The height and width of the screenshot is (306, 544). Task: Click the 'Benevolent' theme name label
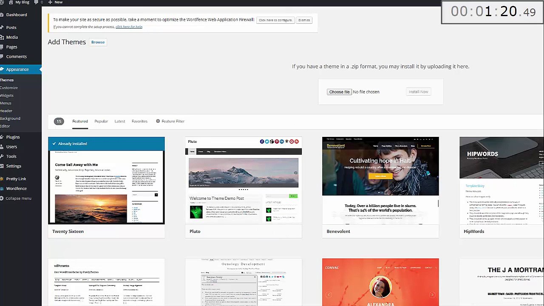click(x=338, y=231)
